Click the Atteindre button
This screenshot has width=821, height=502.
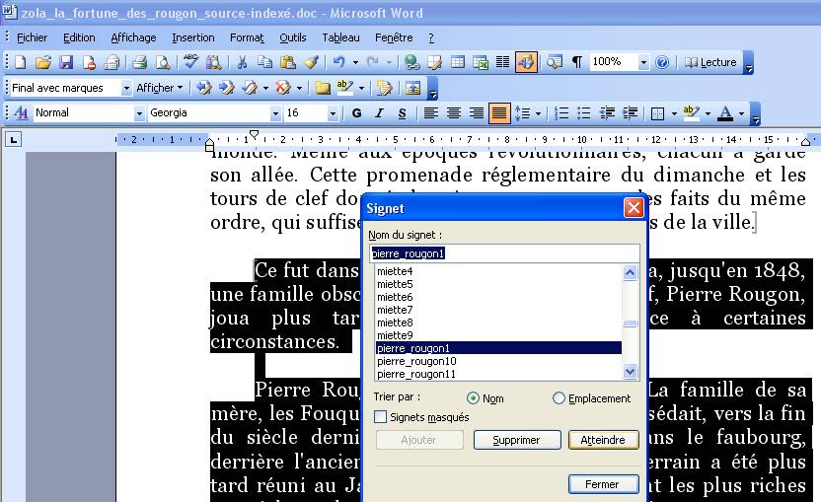tap(603, 440)
